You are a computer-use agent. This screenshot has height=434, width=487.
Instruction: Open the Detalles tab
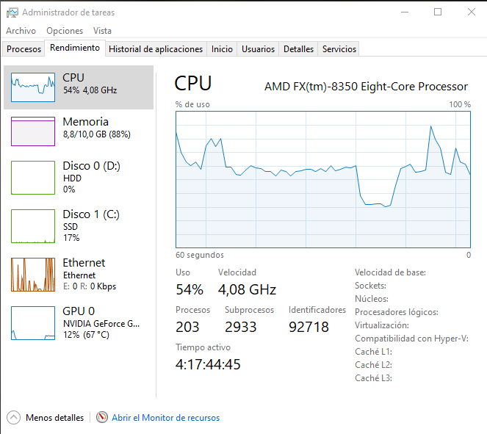pos(298,49)
